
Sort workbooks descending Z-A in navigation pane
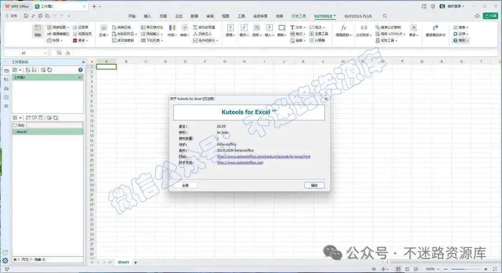34,70
